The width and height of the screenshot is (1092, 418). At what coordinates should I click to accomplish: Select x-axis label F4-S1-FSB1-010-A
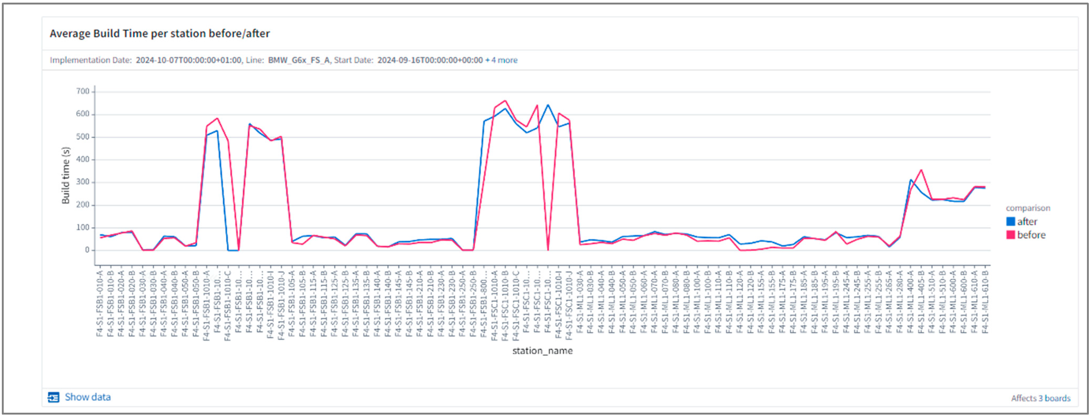pos(100,304)
